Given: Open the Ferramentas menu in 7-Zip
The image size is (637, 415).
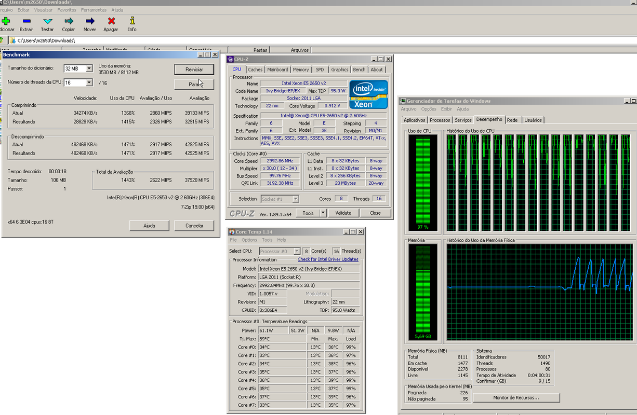Looking at the screenshot, I should [94, 10].
